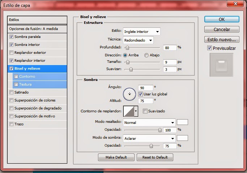Viewport: 247px width, 173px height.
Task: Enable the Superposición de colores checkbox
Action: [x=11, y=100]
